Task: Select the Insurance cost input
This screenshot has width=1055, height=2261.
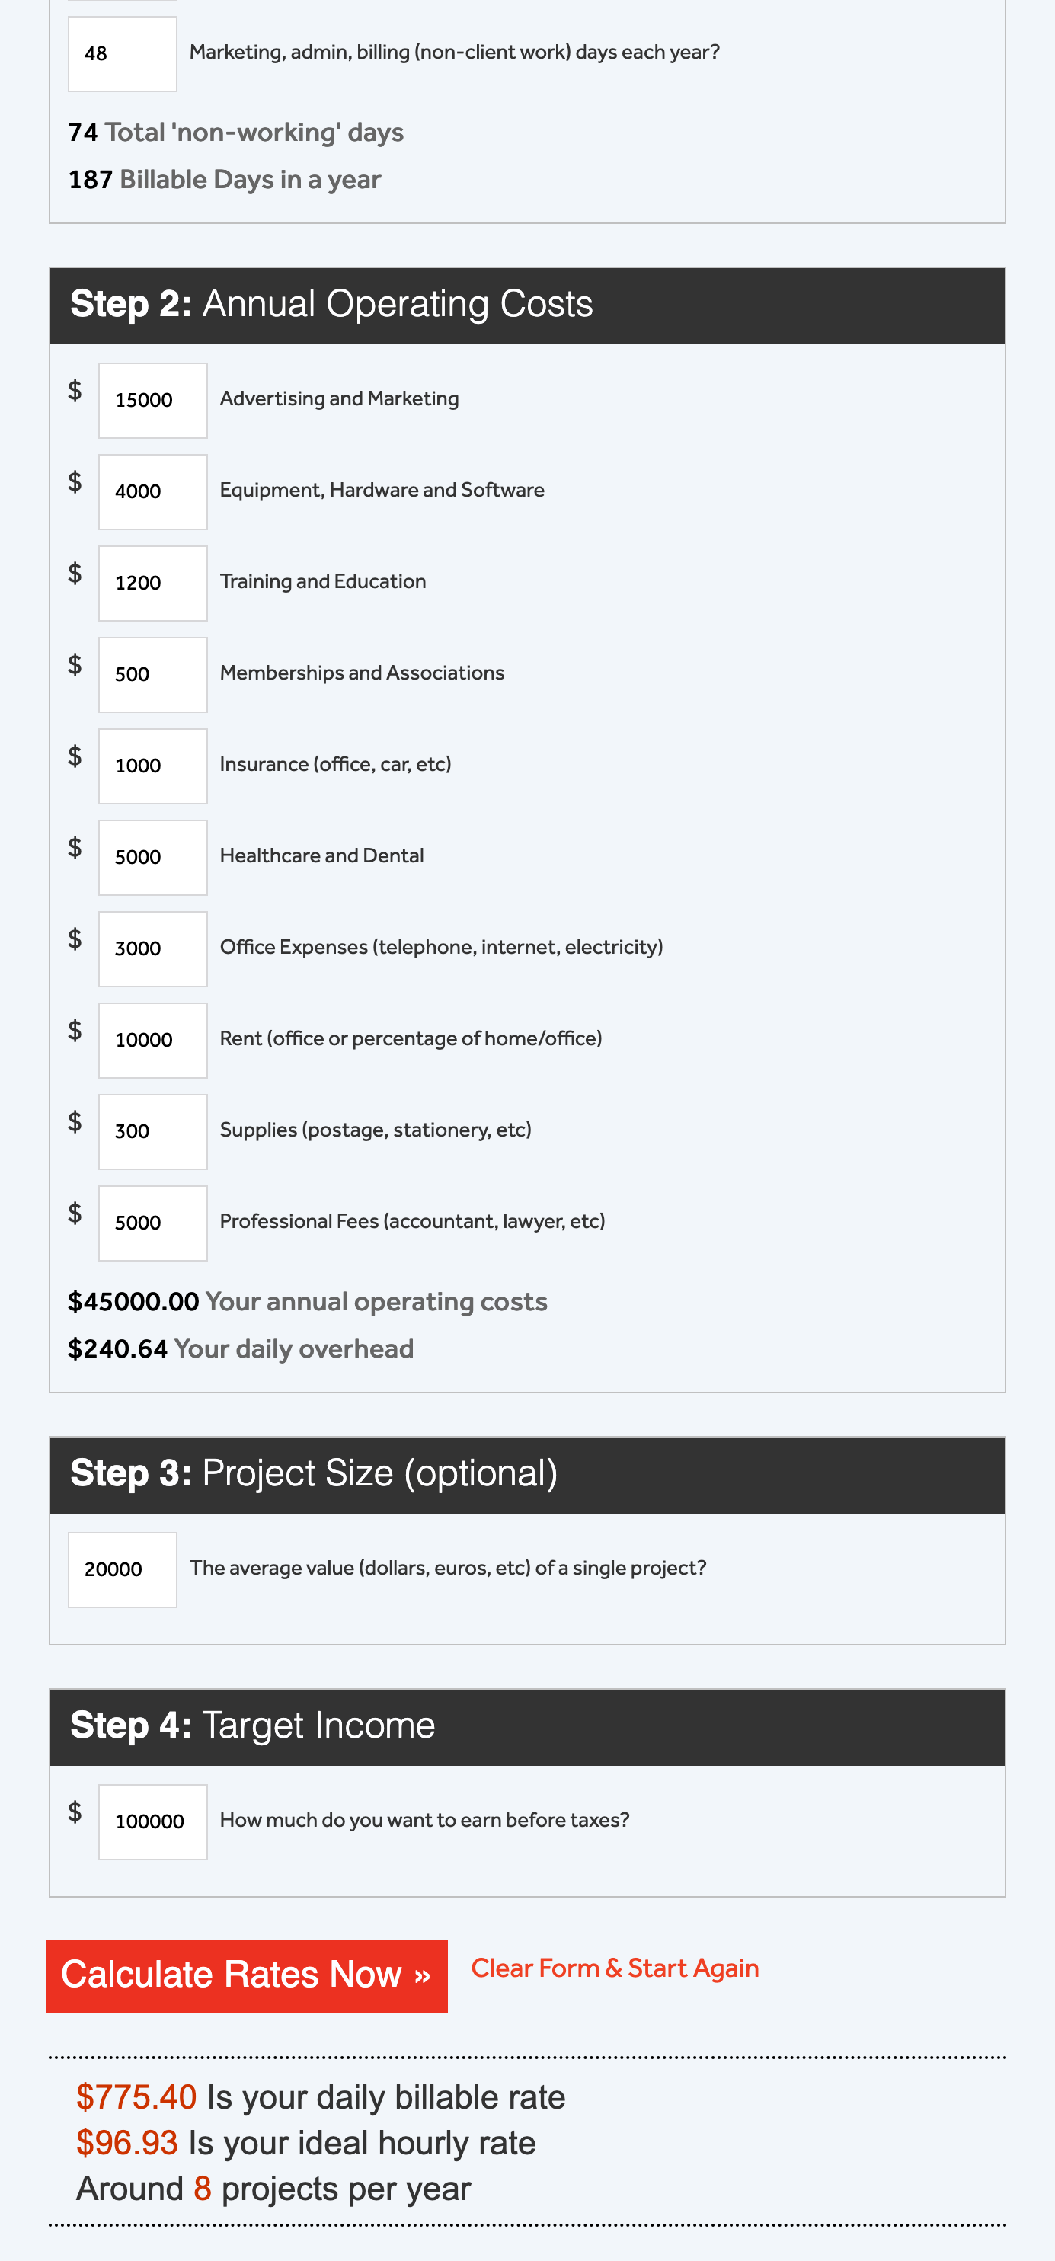Action: [x=152, y=766]
